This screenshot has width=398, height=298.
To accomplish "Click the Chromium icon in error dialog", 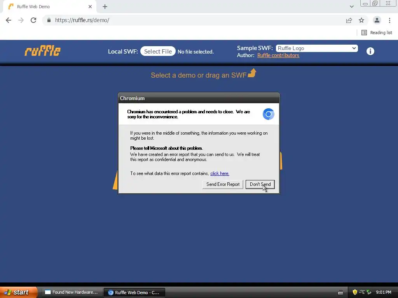I will point(268,114).
